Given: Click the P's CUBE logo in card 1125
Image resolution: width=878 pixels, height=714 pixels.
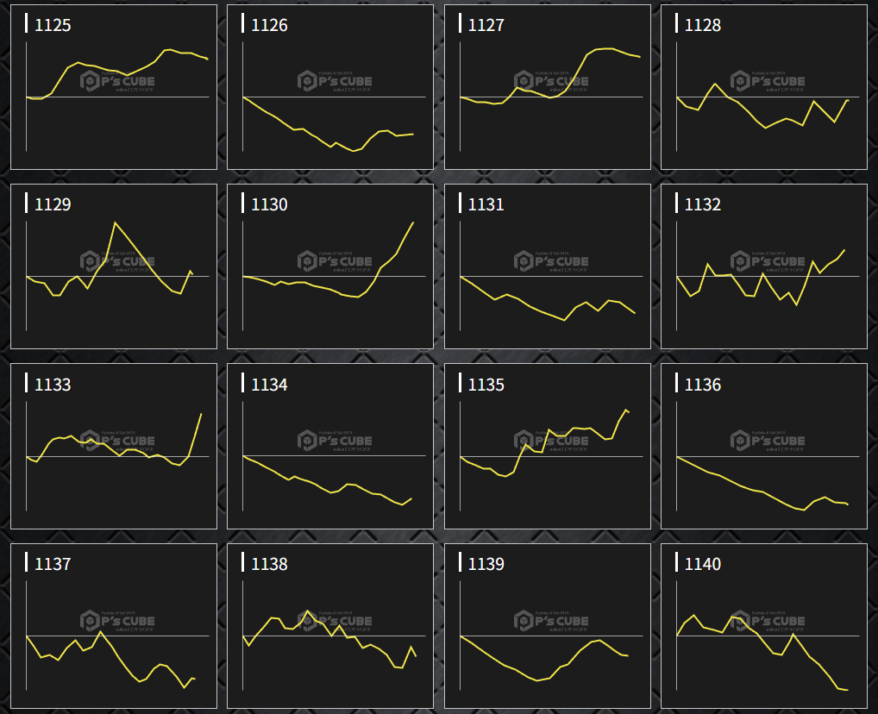Looking at the screenshot, I should click(x=117, y=81).
